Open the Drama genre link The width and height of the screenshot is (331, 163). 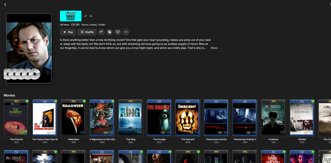point(93,25)
